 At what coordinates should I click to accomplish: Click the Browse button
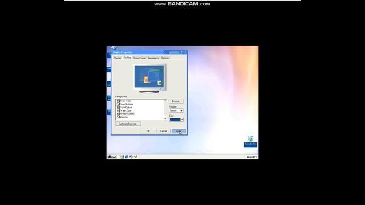[x=176, y=101]
